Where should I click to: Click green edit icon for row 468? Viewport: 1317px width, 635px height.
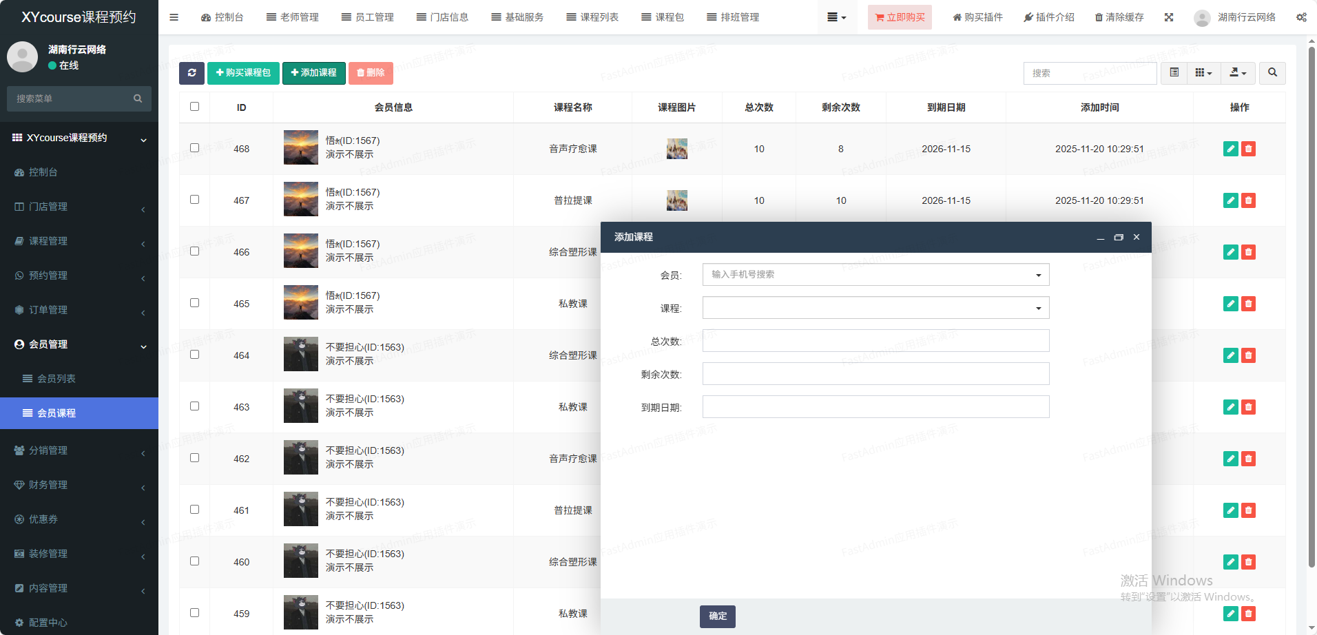click(x=1231, y=149)
